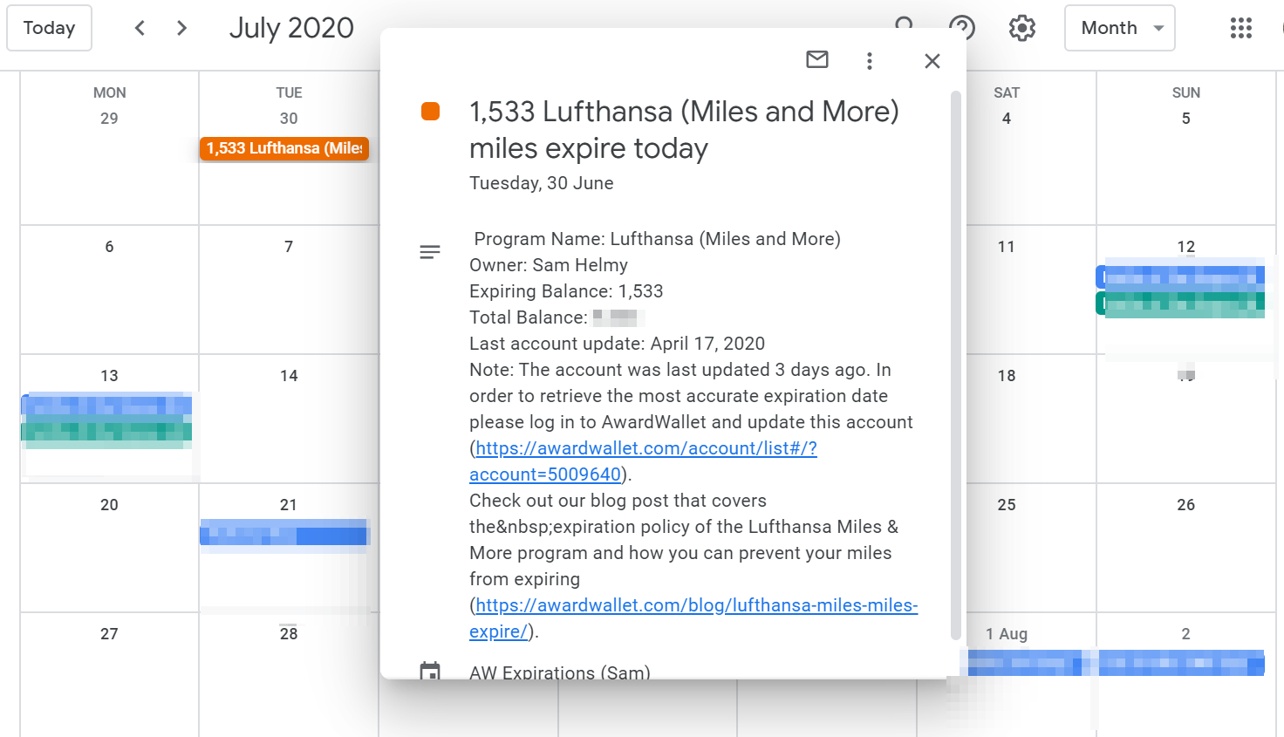Select day 26 in the calendar
This screenshot has width=1284, height=737.
click(1186, 505)
